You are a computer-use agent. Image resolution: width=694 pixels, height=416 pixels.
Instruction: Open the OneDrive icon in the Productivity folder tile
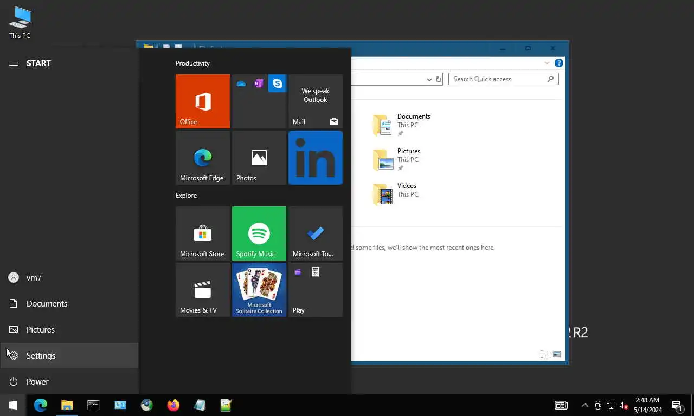click(241, 83)
